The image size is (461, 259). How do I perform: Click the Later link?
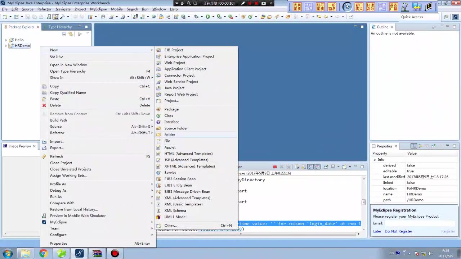click(x=377, y=231)
